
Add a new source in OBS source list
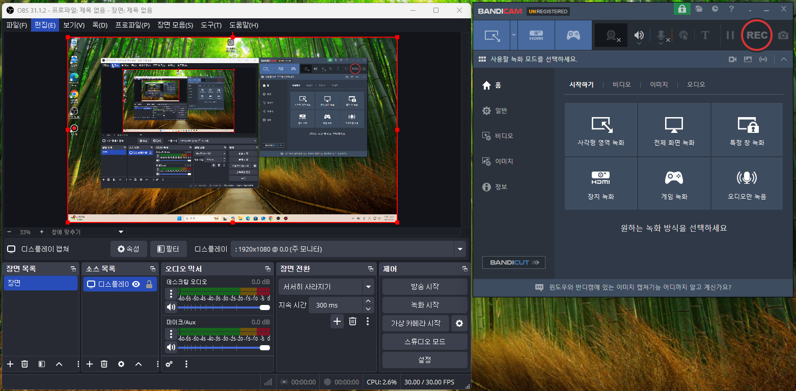click(x=90, y=364)
